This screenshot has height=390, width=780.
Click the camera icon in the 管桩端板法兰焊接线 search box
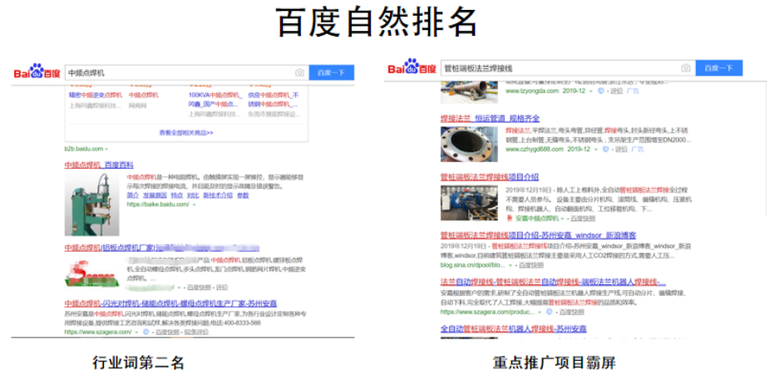(685, 68)
